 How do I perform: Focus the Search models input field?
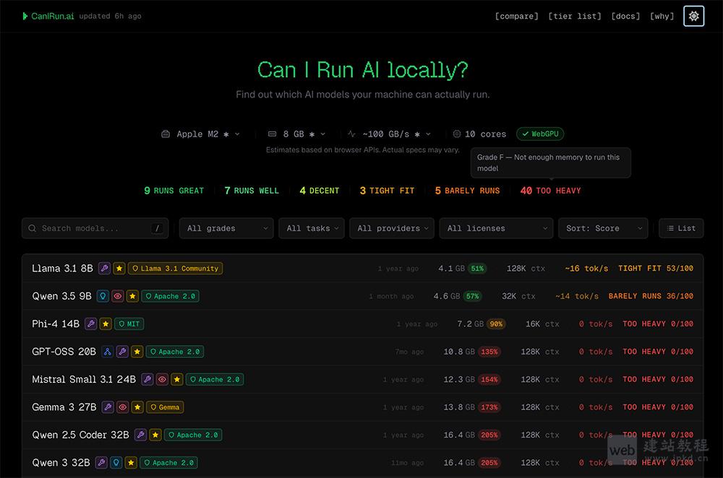94,228
